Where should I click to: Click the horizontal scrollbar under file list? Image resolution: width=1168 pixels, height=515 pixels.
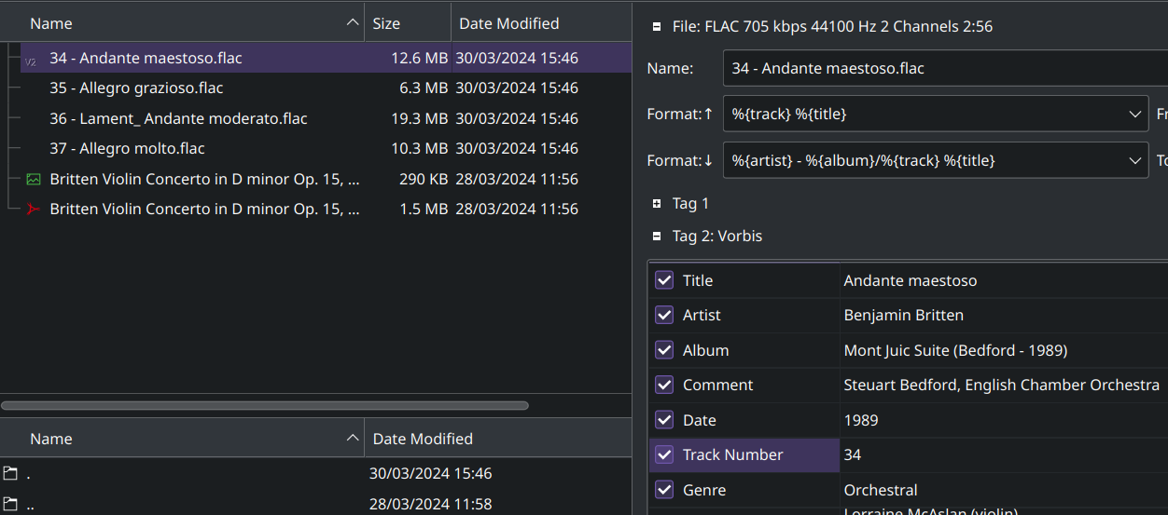265,406
